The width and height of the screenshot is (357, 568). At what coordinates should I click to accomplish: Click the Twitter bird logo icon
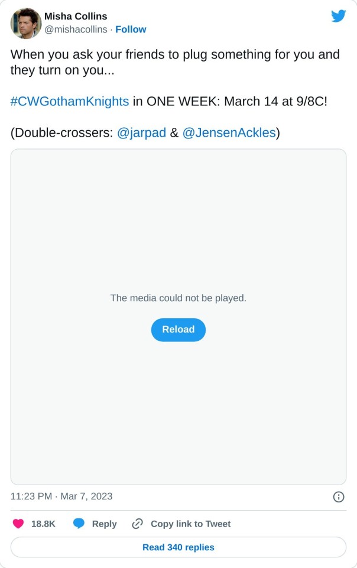coord(338,16)
